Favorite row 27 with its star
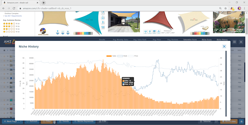Viewport: 248px width, 125px height. tap(4, 113)
